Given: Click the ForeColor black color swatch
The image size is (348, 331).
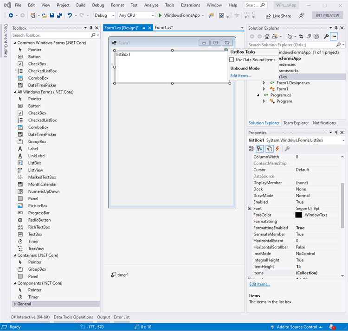Looking at the screenshot, I should (298, 215).
